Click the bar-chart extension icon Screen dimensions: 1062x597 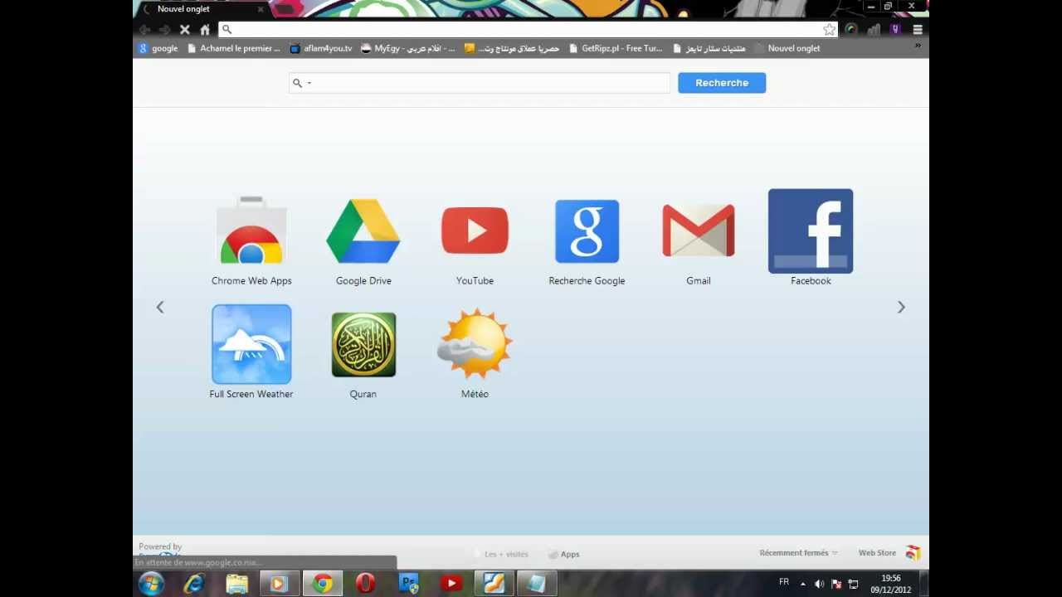873,29
